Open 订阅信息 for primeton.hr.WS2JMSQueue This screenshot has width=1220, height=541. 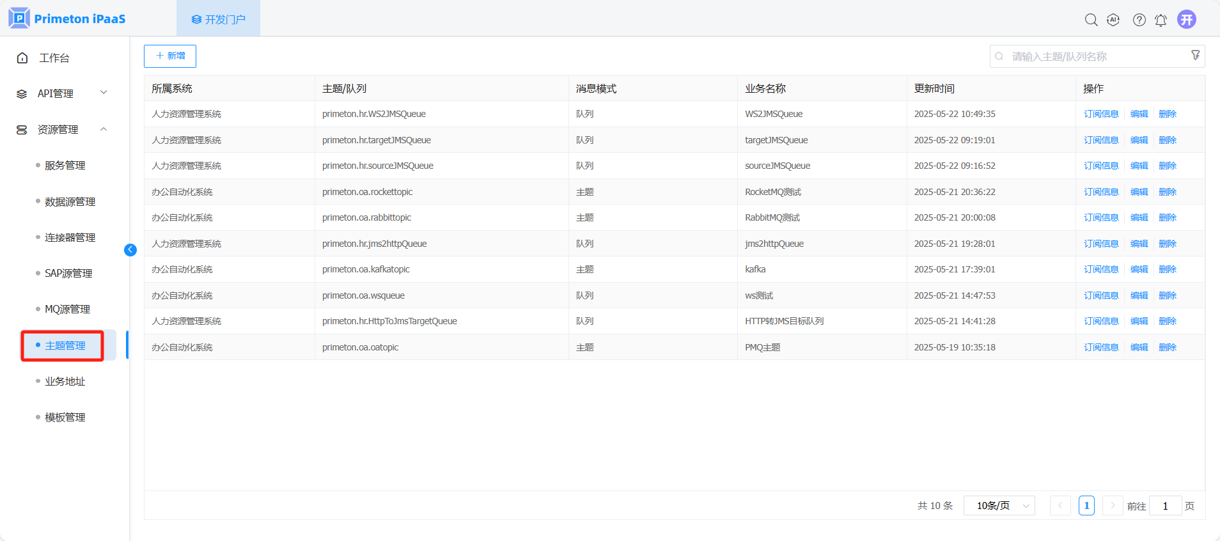coord(1101,114)
